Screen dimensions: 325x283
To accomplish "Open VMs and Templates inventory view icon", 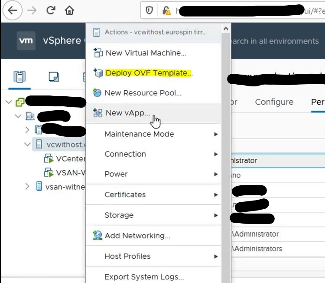I will click(x=54, y=77).
